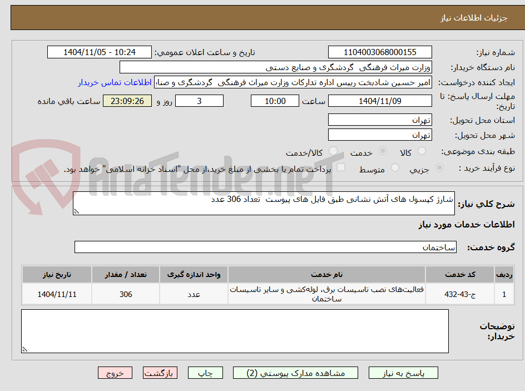Click the نام دستگاه خریدار field

pos(275,67)
